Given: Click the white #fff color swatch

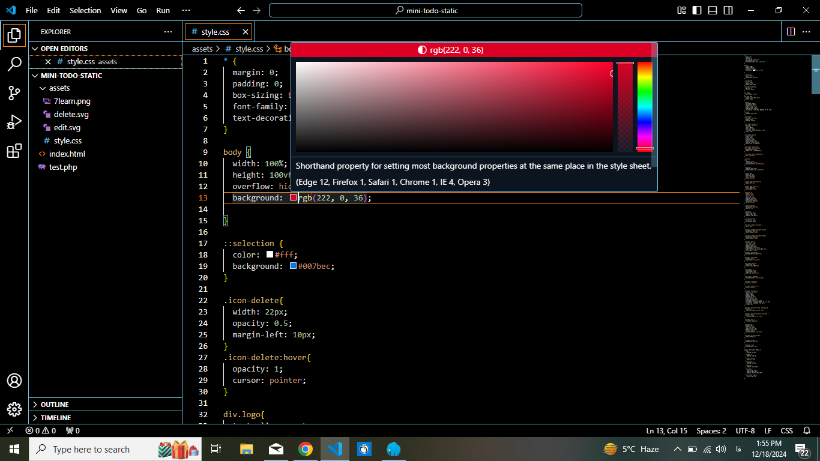Looking at the screenshot, I should pyautogui.click(x=270, y=255).
